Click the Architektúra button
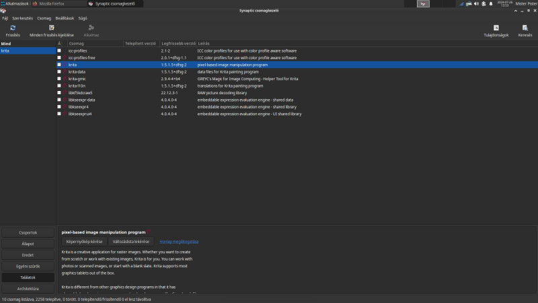The width and height of the screenshot is (538, 303). click(x=28, y=289)
